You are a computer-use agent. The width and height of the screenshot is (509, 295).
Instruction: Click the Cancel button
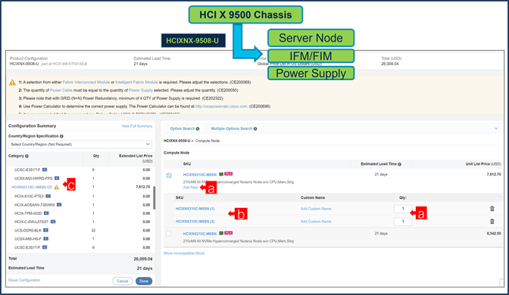(123, 281)
